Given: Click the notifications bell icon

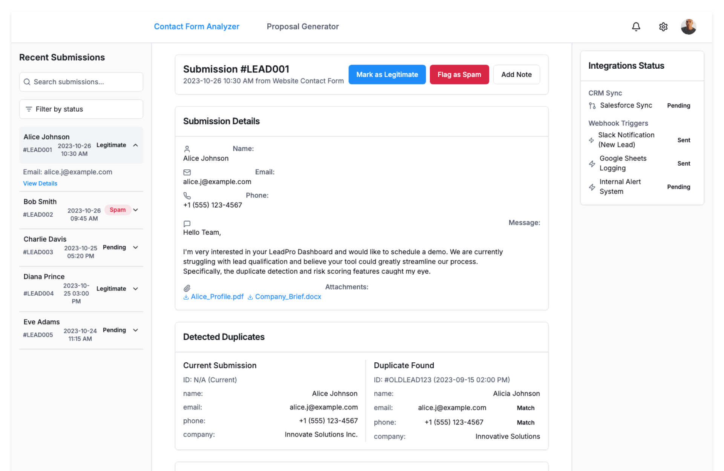Looking at the screenshot, I should click(636, 26).
